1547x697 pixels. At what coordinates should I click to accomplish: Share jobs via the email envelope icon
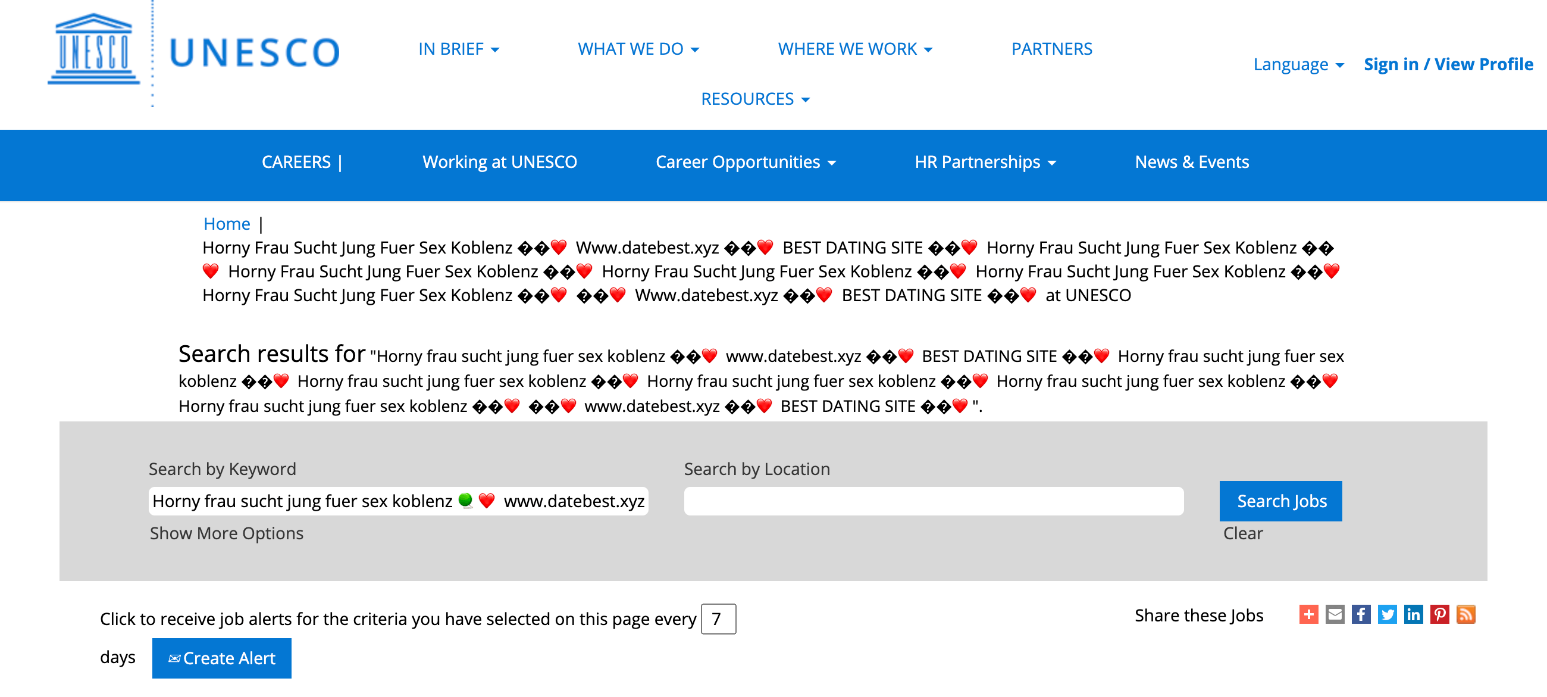click(1335, 614)
